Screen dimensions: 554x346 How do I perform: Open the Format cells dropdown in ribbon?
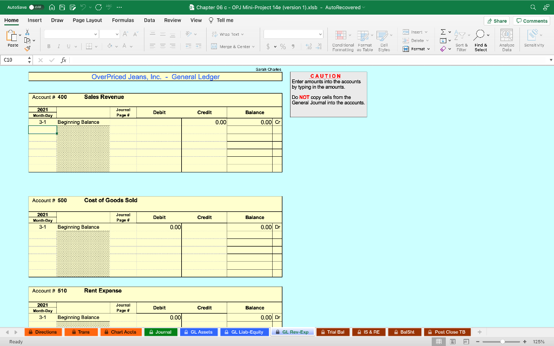tap(416, 49)
